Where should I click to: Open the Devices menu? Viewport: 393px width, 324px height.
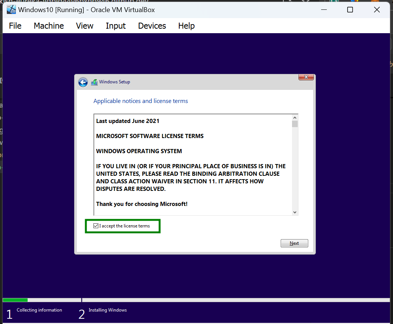(x=152, y=26)
